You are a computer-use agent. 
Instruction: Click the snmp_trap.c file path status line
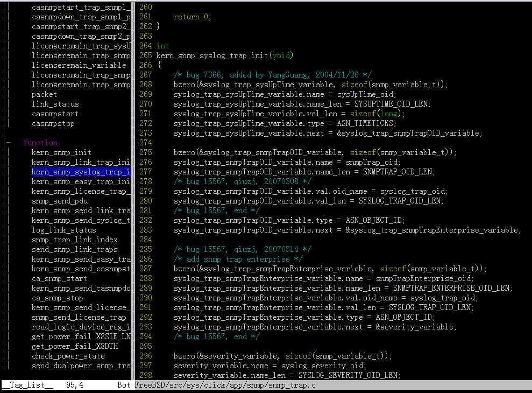(225, 385)
